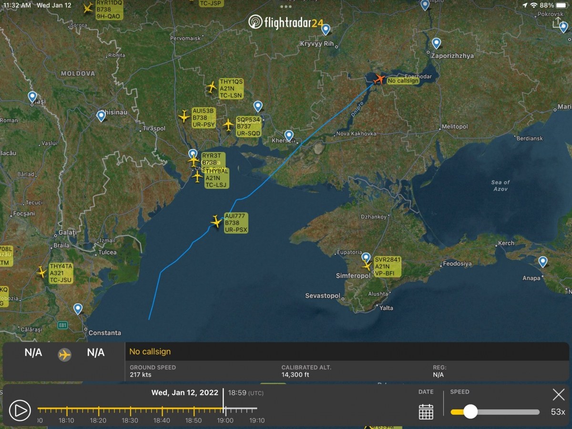Image resolution: width=572 pixels, height=429 pixels.
Task: Tap the Anapa airport pin
Action: [x=543, y=261]
